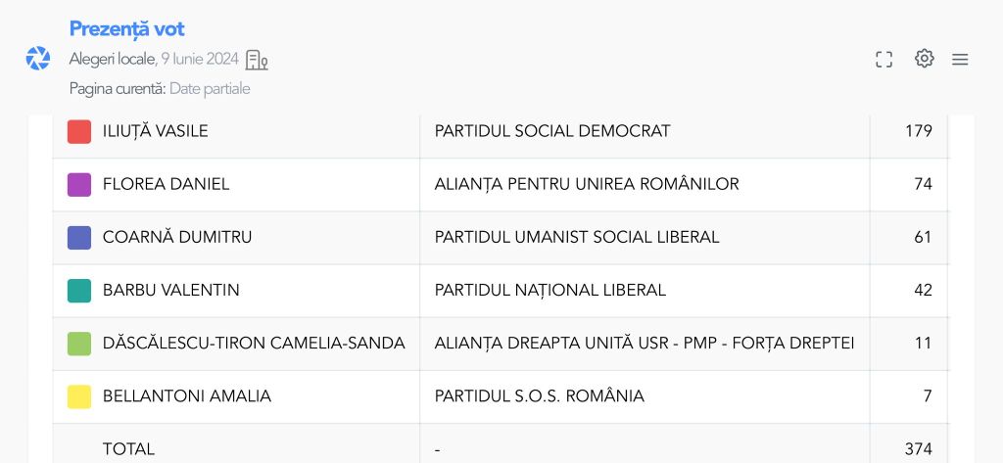Open settings with the gear icon
Screen dimensions: 1003x463
pos(924,59)
